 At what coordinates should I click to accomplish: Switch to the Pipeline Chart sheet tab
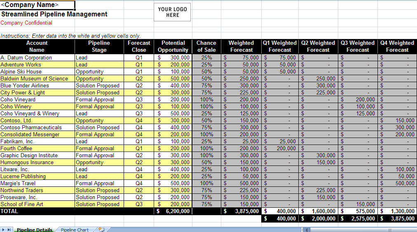[x=75, y=230]
